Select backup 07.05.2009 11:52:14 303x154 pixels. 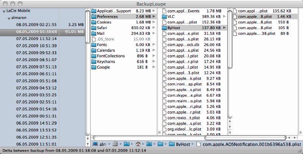(x=36, y=39)
